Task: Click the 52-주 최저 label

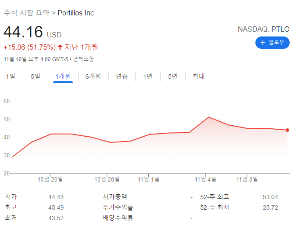Action: (215, 207)
